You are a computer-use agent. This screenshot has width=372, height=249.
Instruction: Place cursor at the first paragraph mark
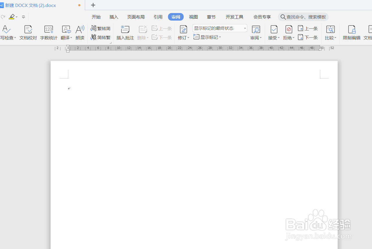point(69,88)
